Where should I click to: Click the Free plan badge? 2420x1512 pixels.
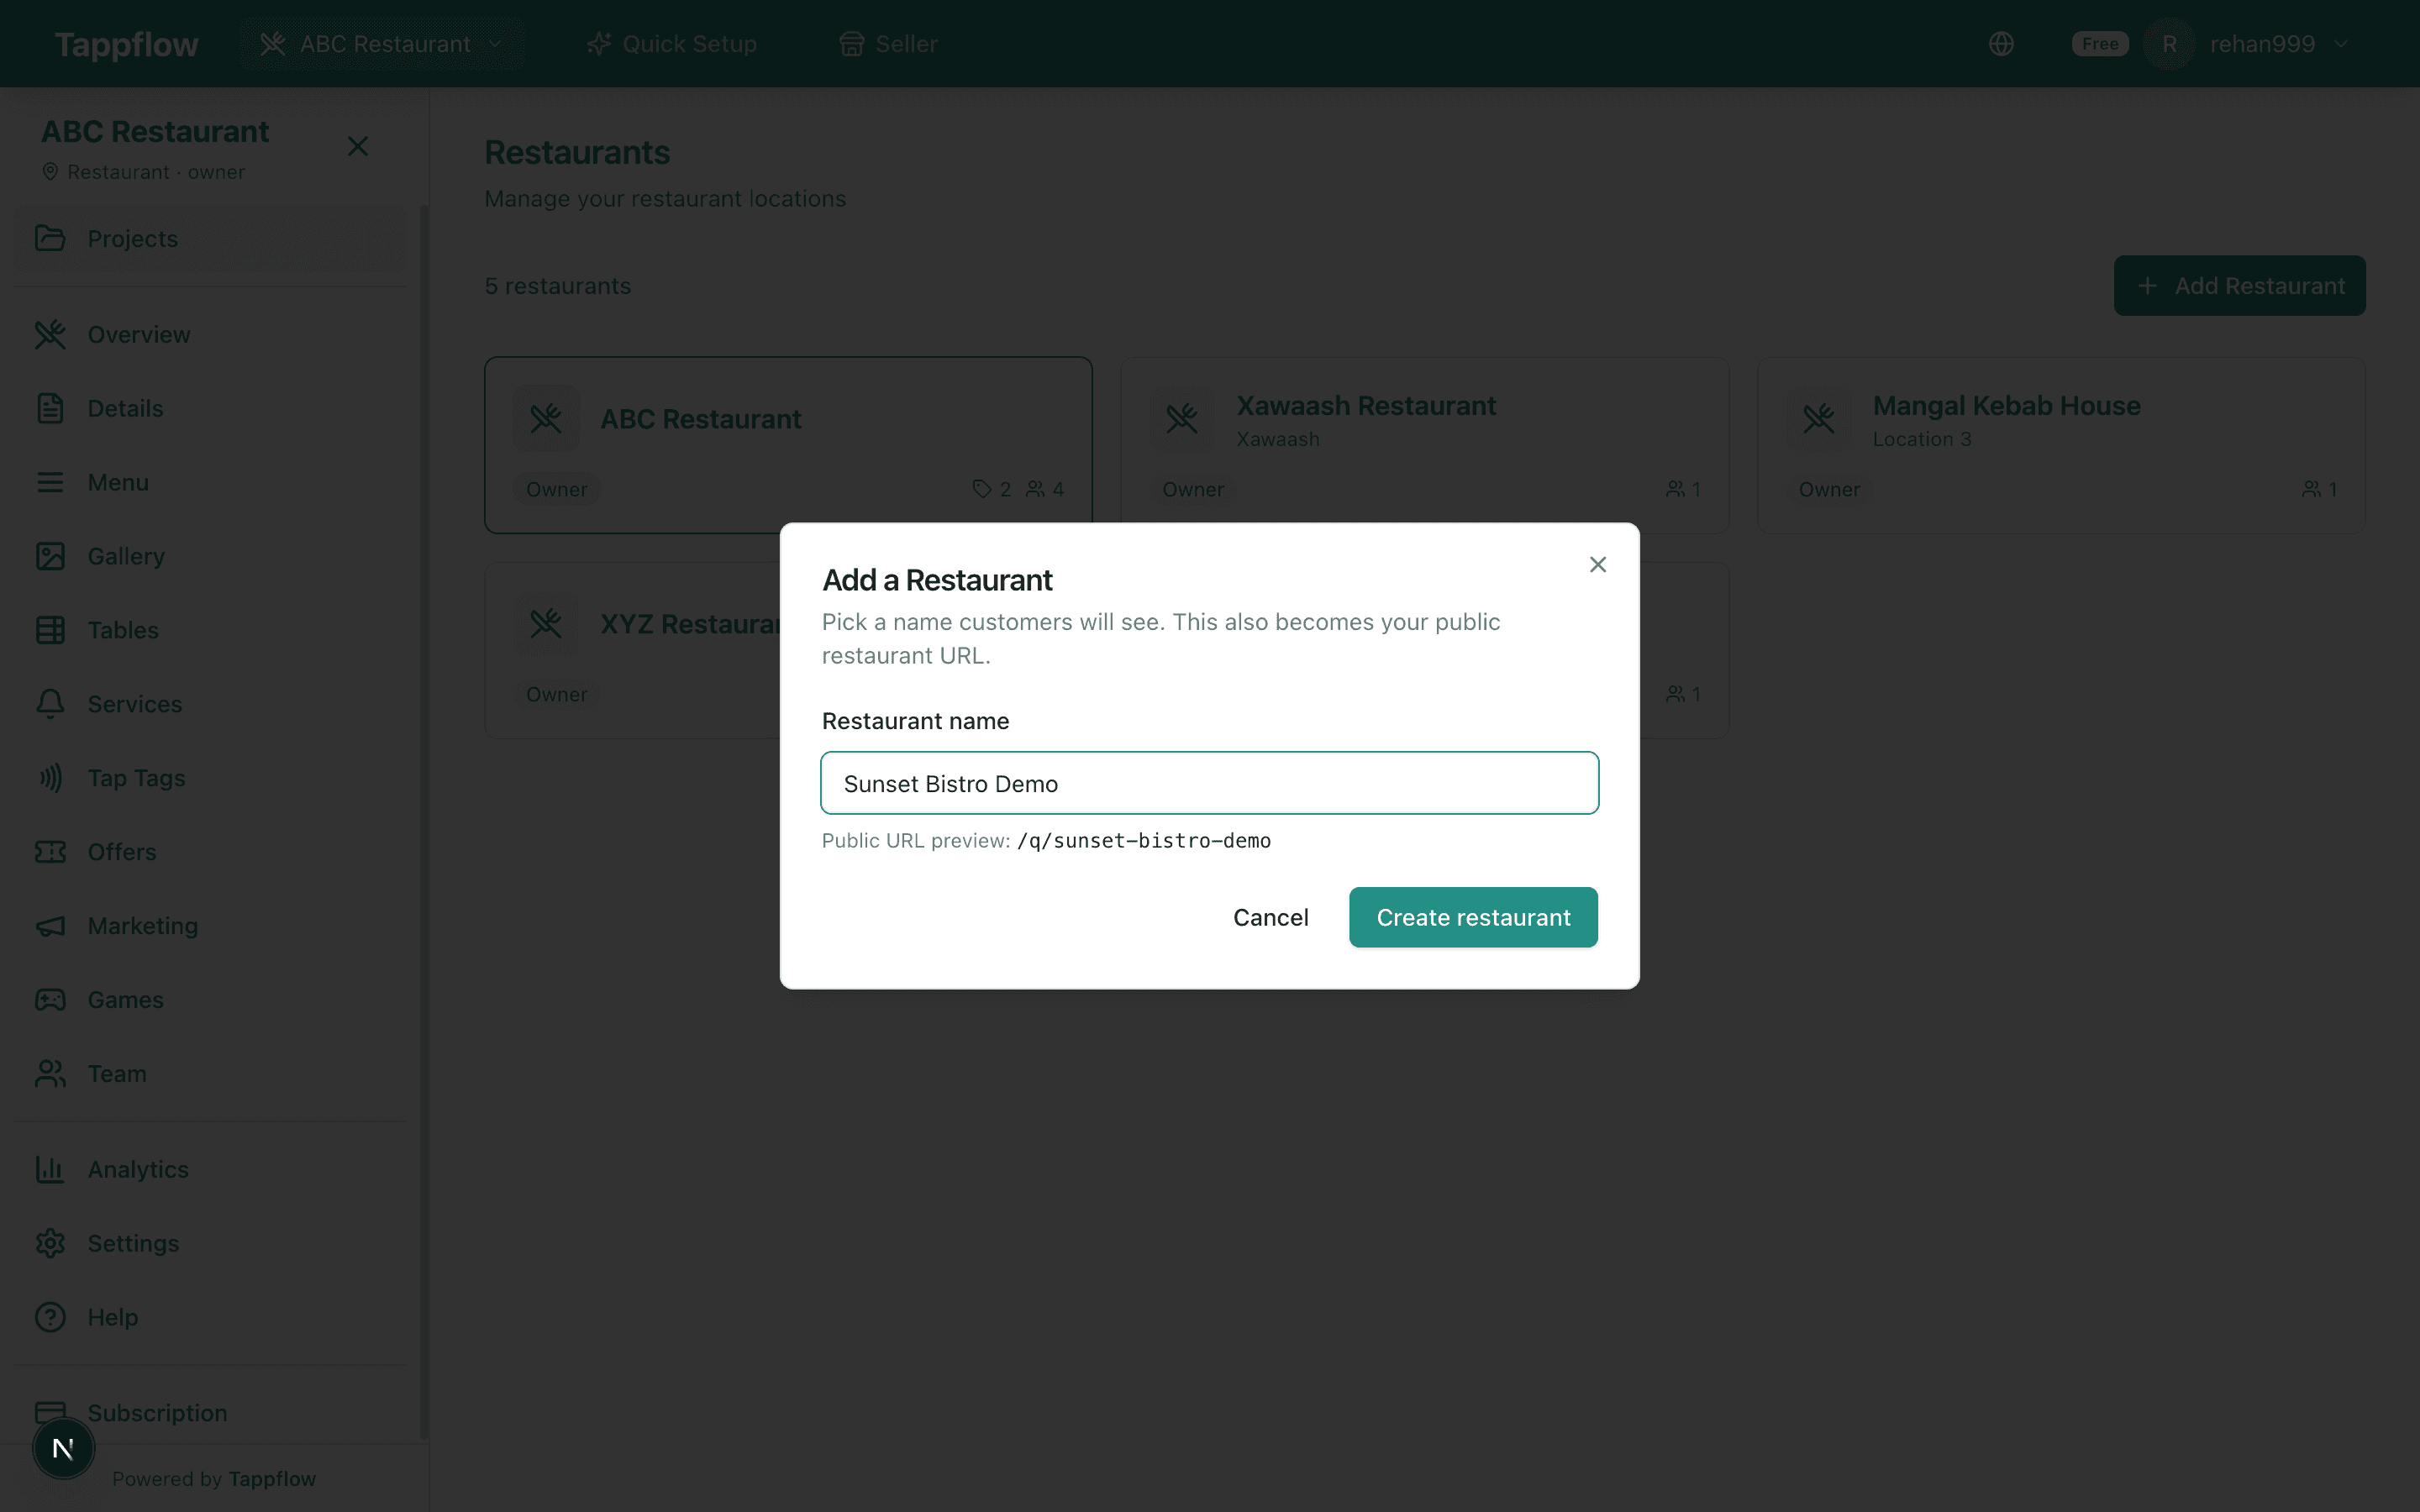[2099, 43]
